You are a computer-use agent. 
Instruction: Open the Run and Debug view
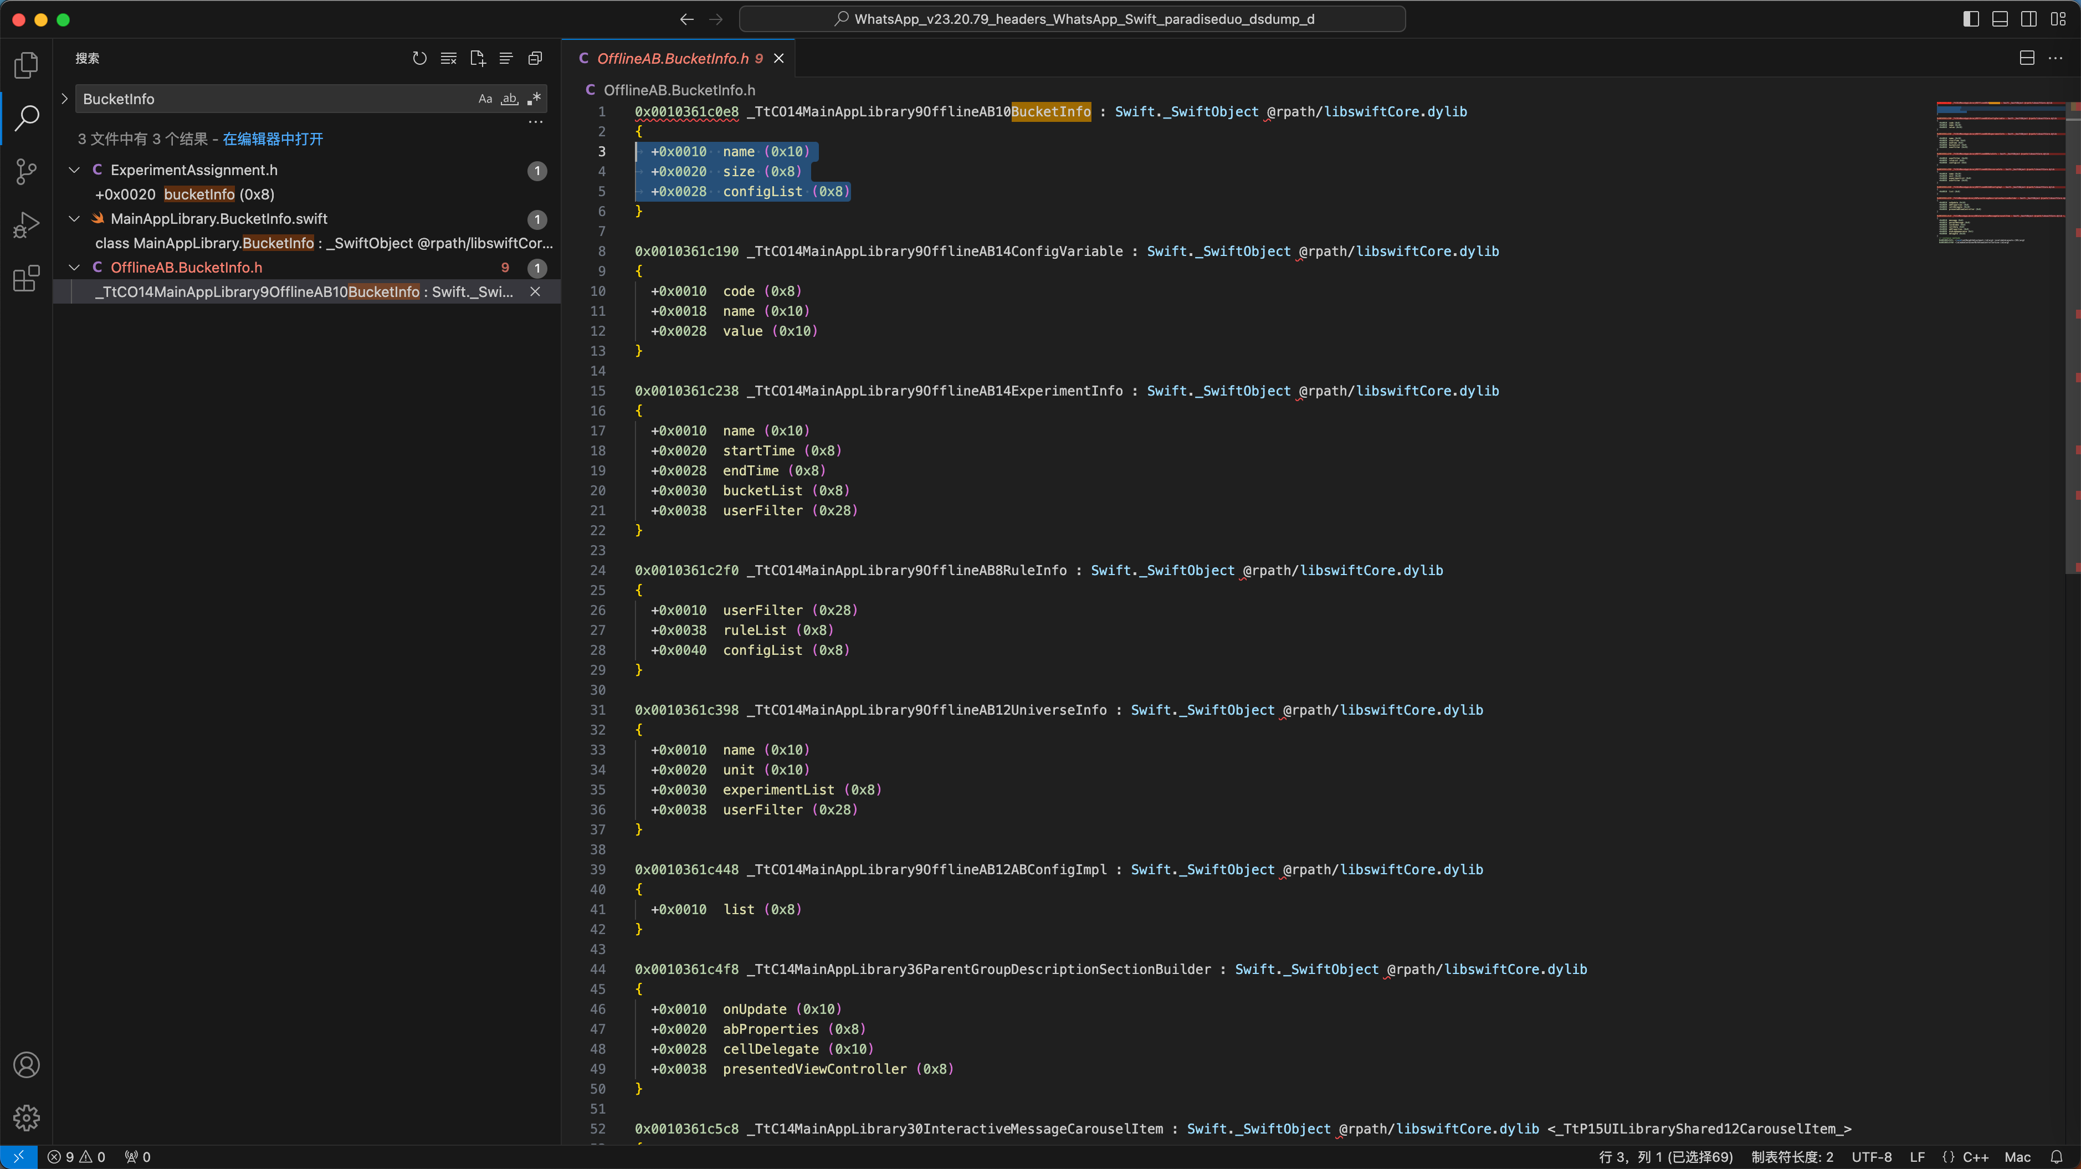coord(26,224)
